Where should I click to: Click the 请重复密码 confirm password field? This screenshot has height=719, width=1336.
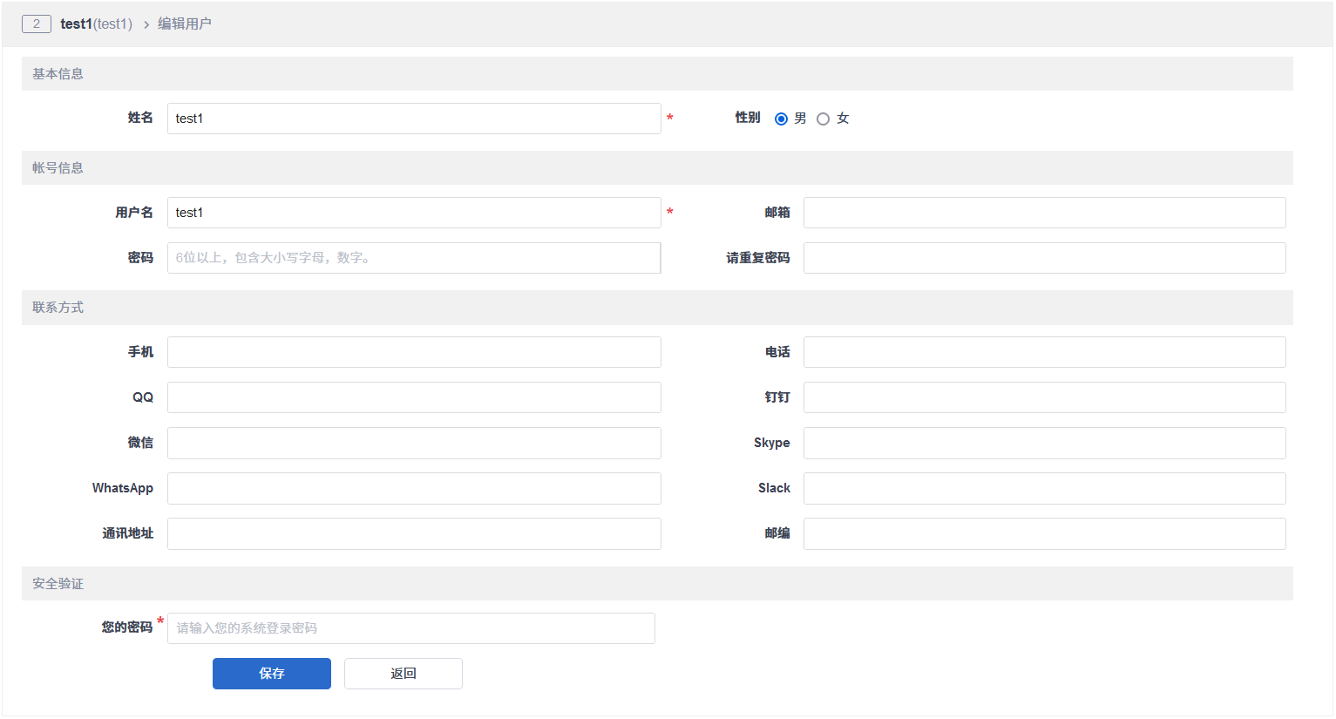pyautogui.click(x=1044, y=258)
